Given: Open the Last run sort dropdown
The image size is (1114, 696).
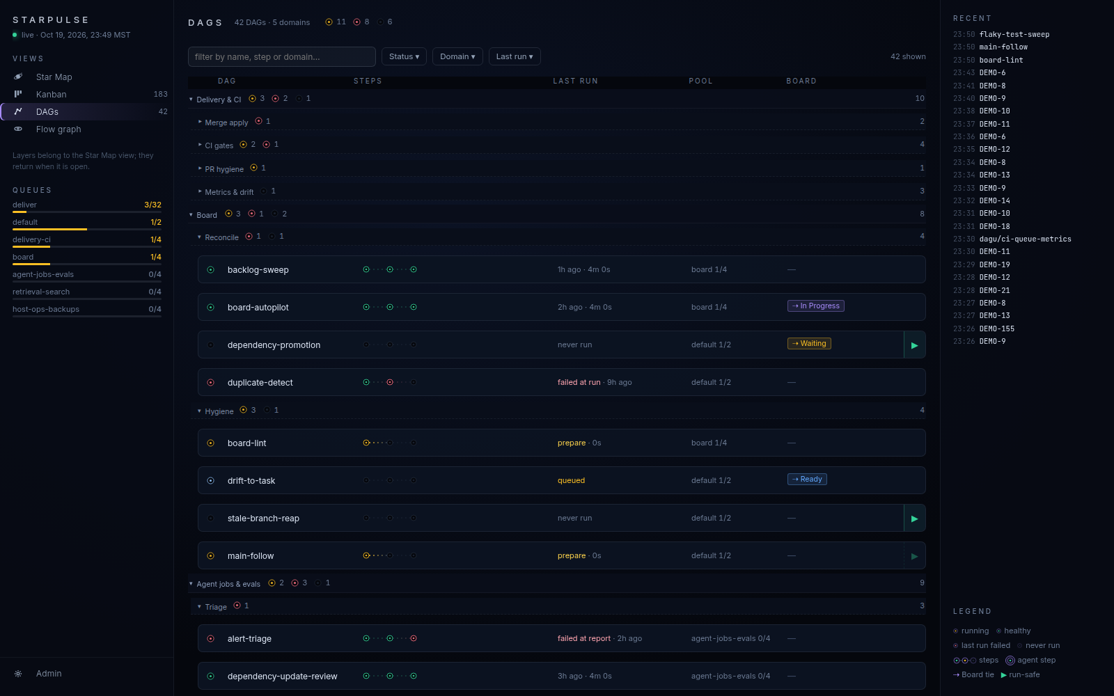Looking at the screenshot, I should (x=515, y=57).
